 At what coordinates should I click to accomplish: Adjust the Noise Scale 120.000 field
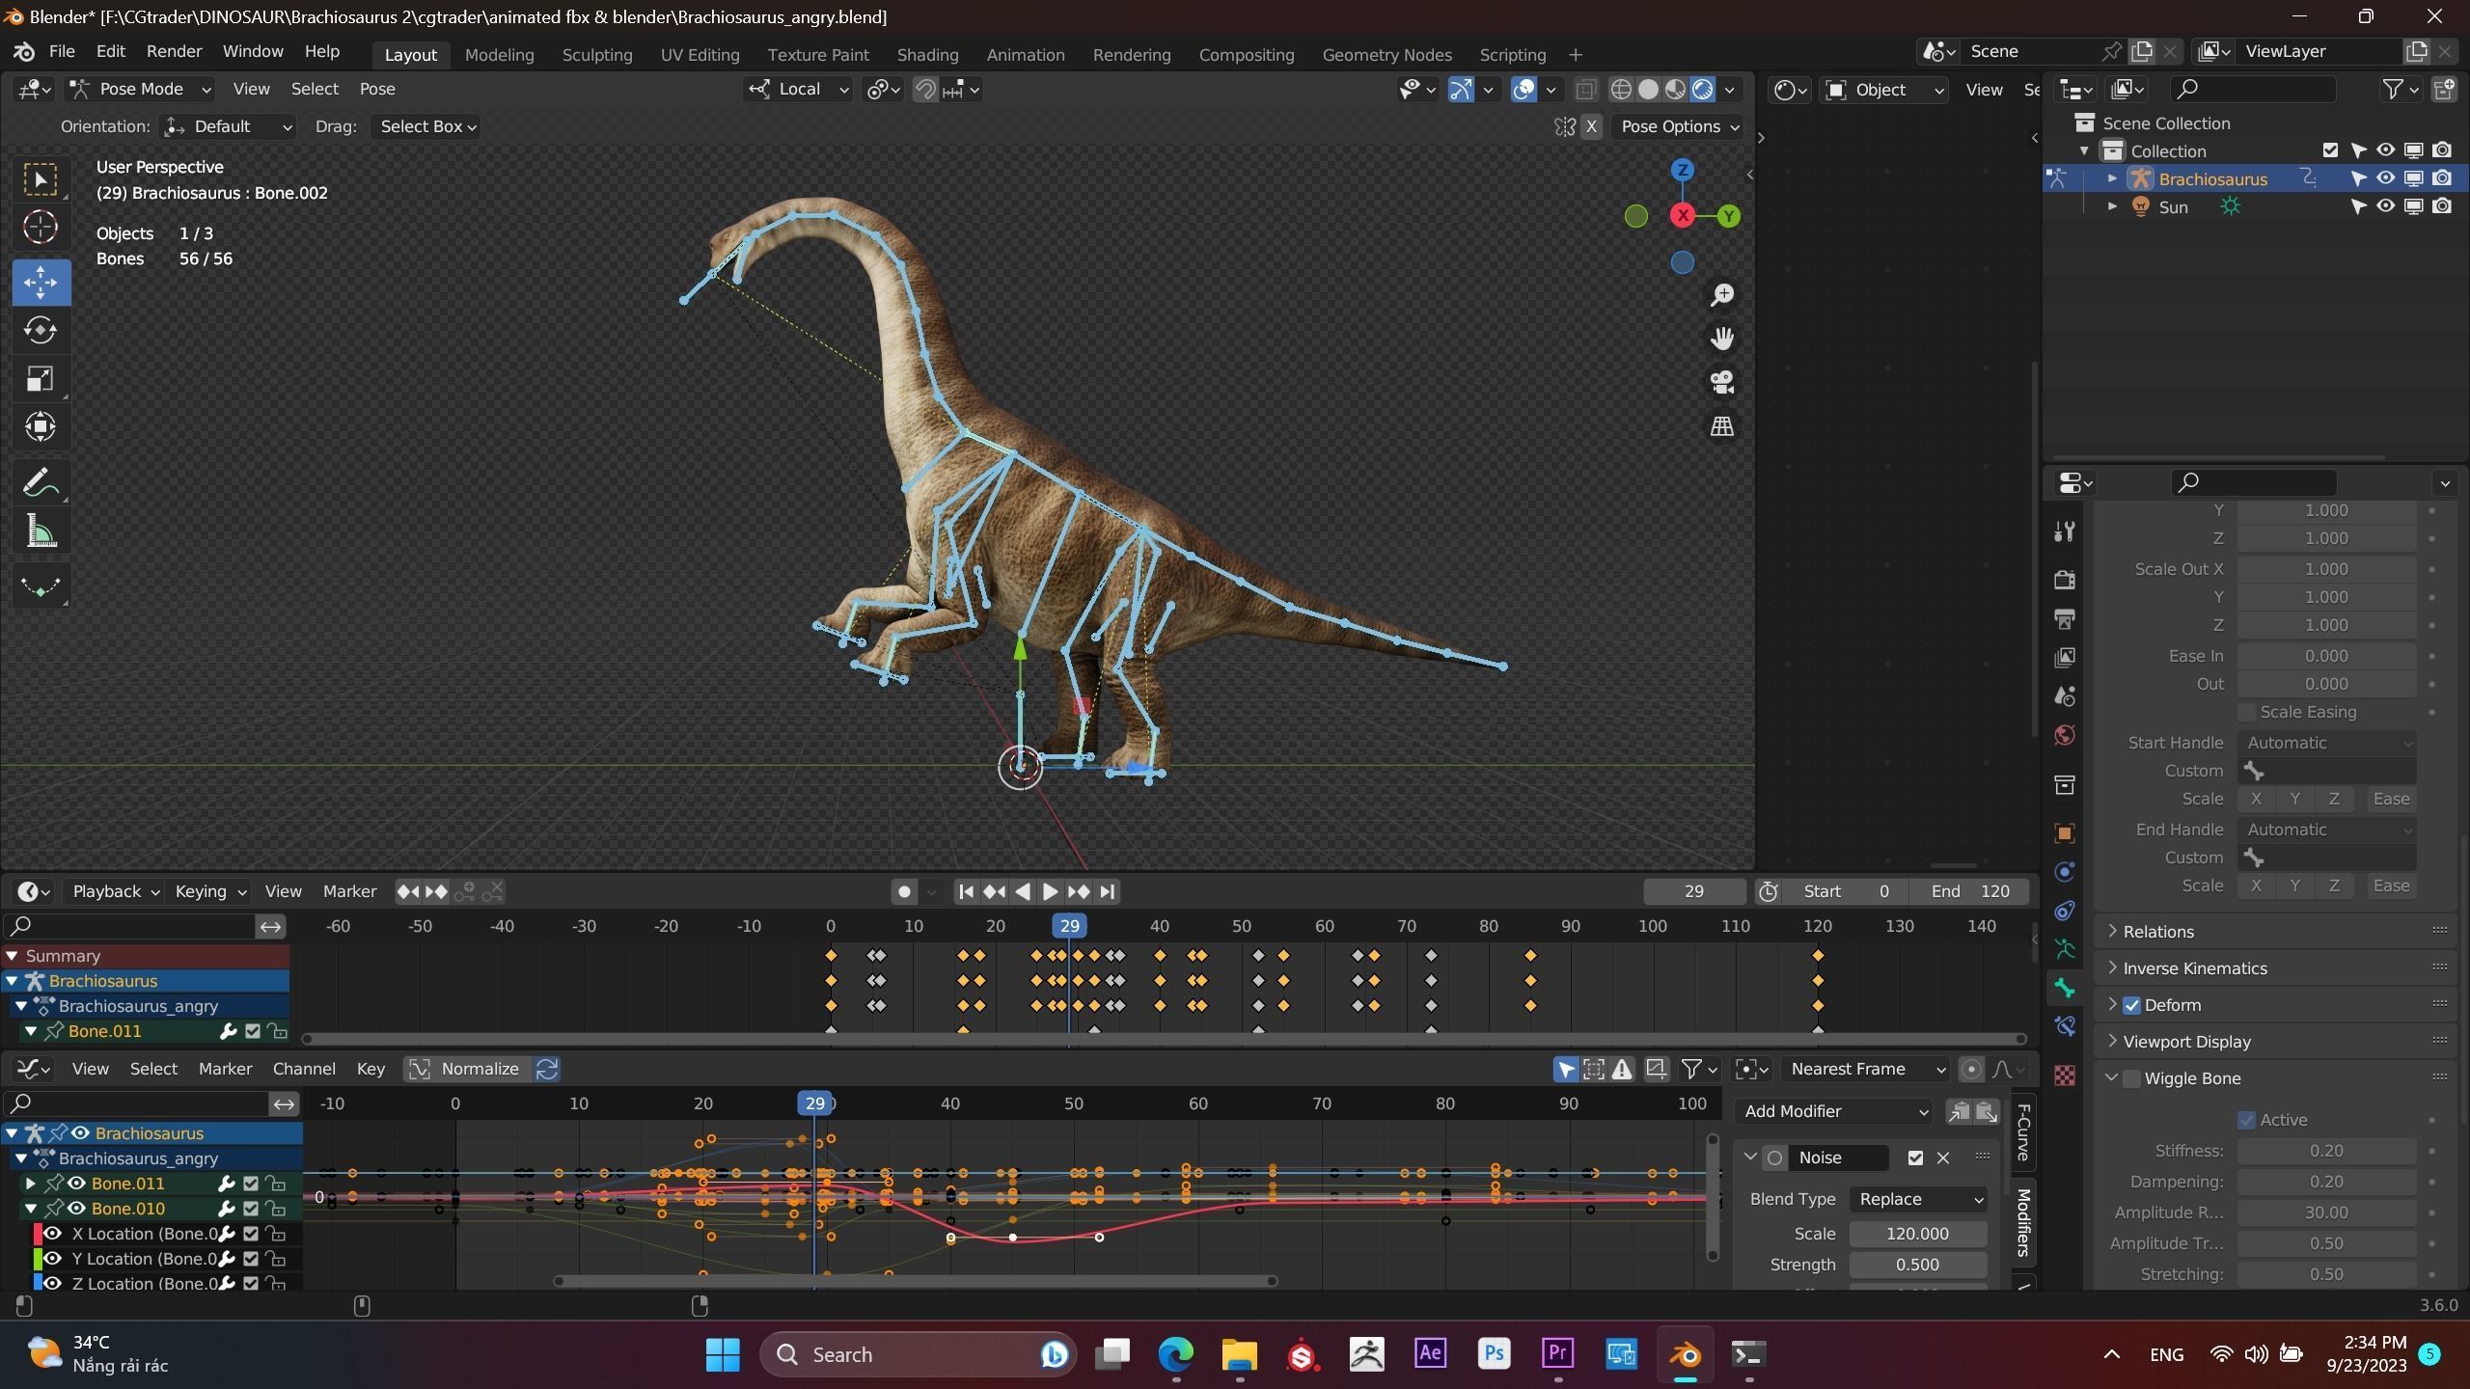pos(1917,1234)
